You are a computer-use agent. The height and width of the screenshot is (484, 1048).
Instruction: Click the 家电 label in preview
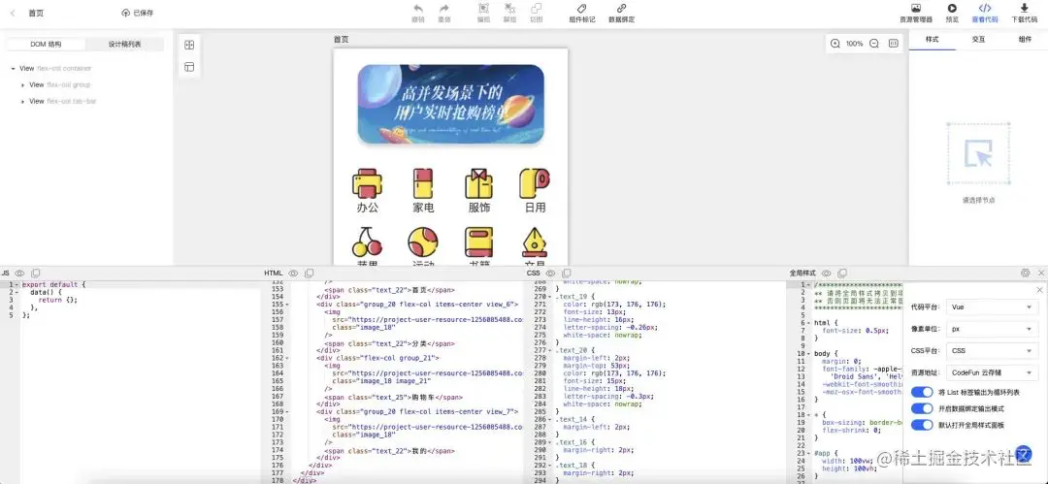click(423, 208)
